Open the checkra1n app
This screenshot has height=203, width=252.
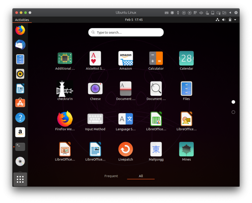(x=64, y=89)
